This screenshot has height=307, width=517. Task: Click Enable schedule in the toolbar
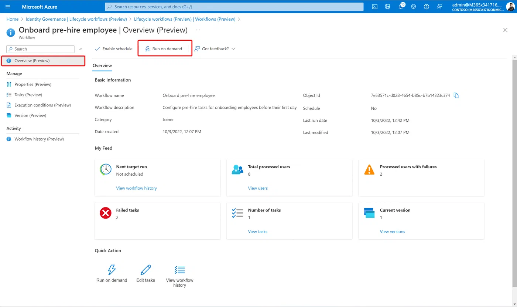[114, 49]
